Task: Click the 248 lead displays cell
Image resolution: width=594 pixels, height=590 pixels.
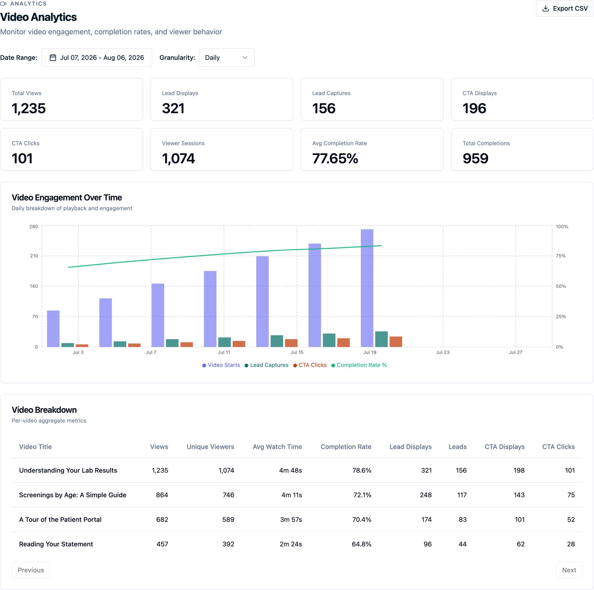Action: pos(425,495)
